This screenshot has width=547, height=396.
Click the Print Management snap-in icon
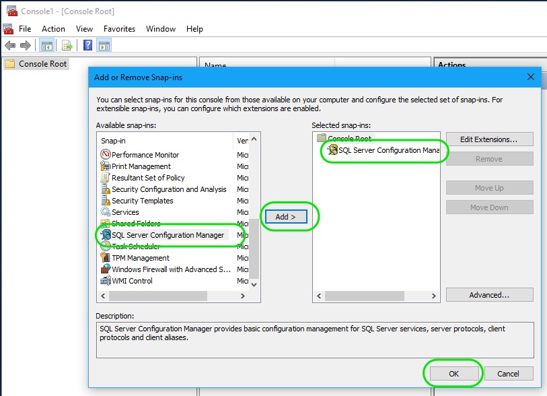click(106, 166)
